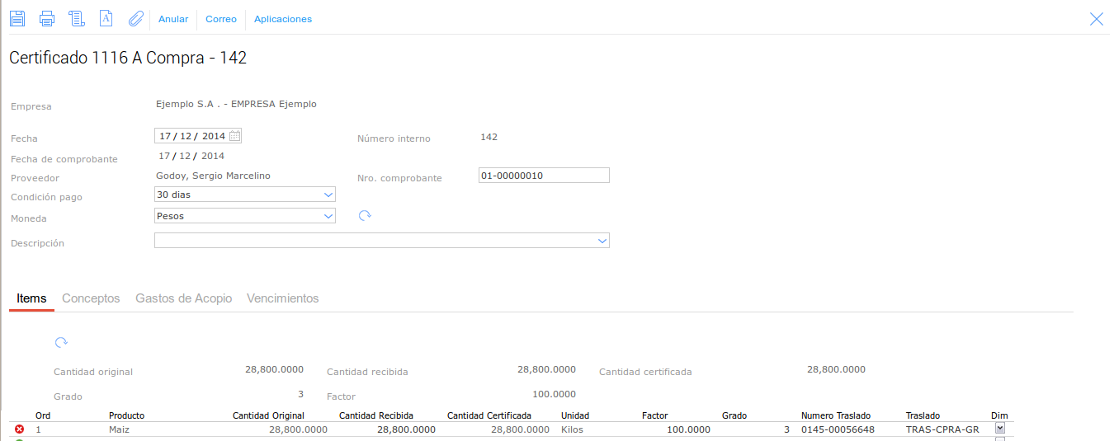Click the refresh icon in Items tab

pos(61,342)
